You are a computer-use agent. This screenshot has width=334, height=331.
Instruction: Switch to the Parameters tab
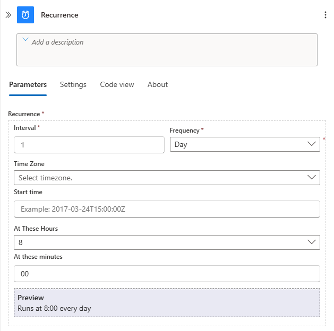(28, 84)
